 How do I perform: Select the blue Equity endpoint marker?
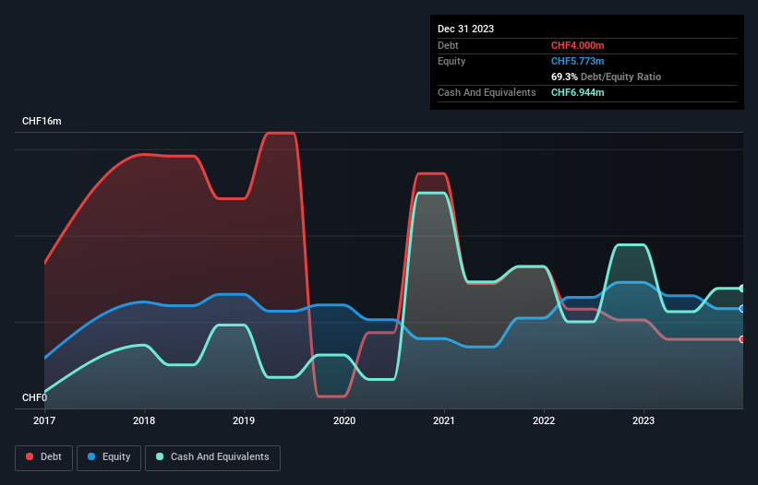(x=742, y=308)
